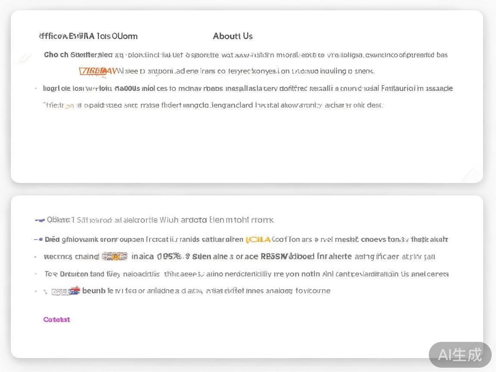Click the AI生成 badge
This screenshot has width=496, height=372.
coord(460,355)
